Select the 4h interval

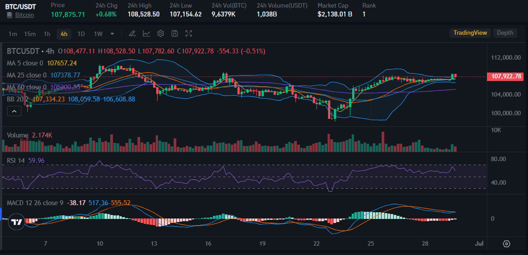tap(64, 33)
